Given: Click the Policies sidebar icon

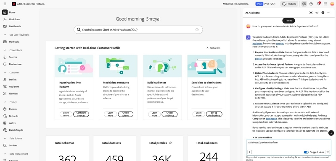Looking at the screenshot, I should 5,109.
